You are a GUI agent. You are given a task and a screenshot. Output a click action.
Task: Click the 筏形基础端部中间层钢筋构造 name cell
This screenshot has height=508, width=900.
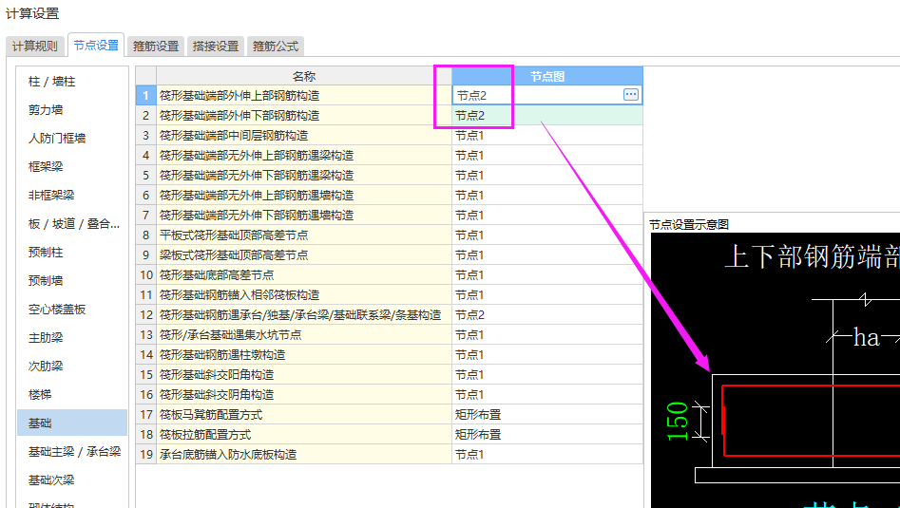pyautogui.click(x=303, y=136)
